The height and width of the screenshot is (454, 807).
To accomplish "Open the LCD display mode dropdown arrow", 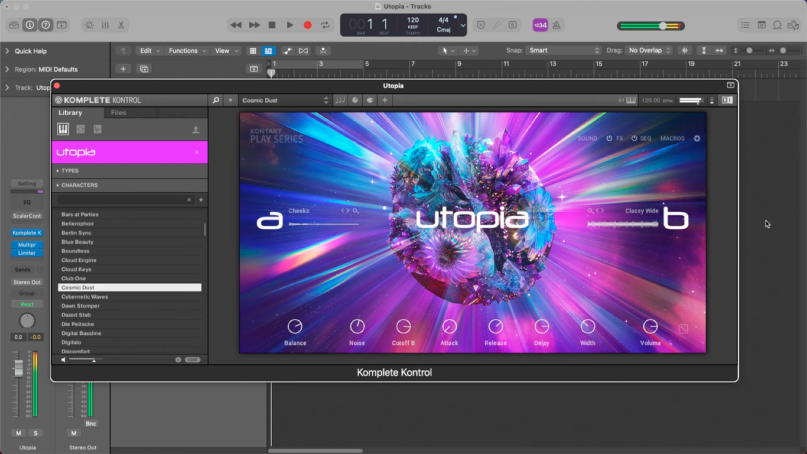I will 463,25.
